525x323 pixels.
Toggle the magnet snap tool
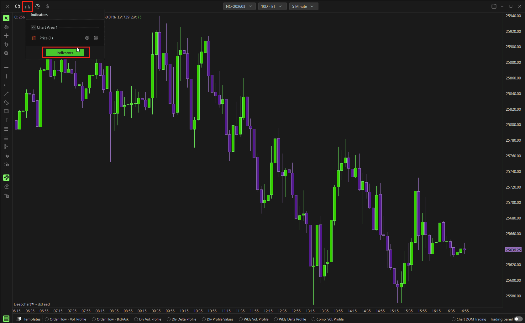coord(6,178)
